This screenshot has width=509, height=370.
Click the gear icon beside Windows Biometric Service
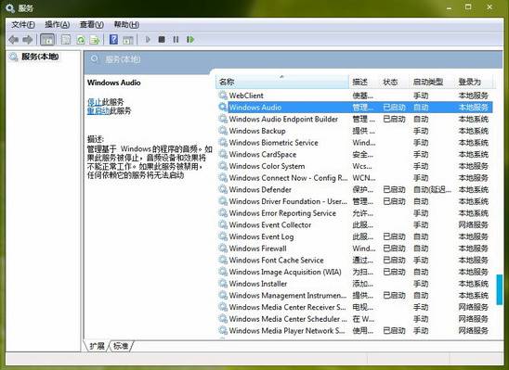(x=223, y=142)
